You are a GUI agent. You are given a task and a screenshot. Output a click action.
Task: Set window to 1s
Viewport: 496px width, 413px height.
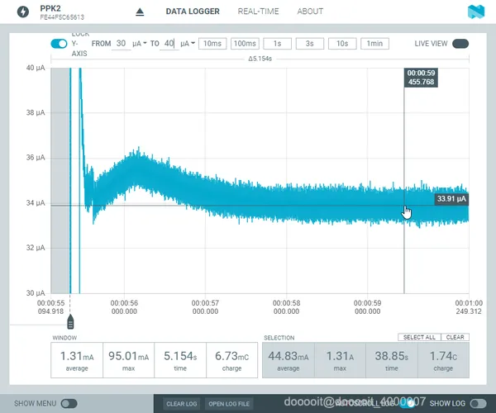click(x=278, y=44)
